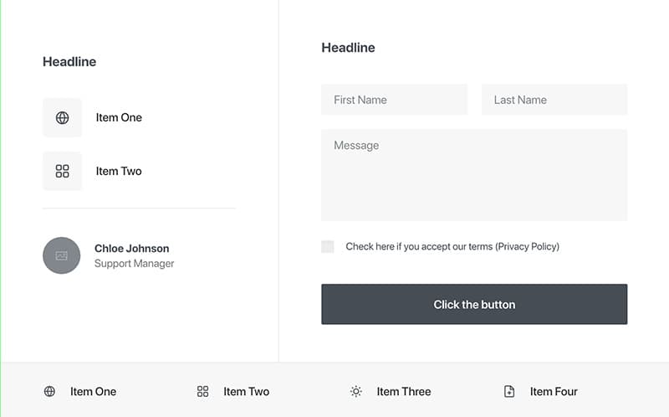The height and width of the screenshot is (417, 669).
Task: Click the file icon next to Item Four
Action: pos(509,391)
